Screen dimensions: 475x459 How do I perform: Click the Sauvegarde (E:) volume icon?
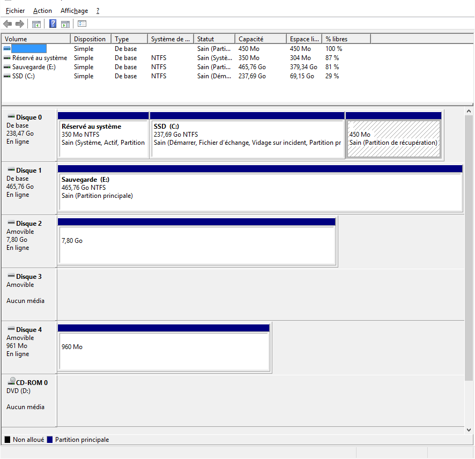coord(7,67)
